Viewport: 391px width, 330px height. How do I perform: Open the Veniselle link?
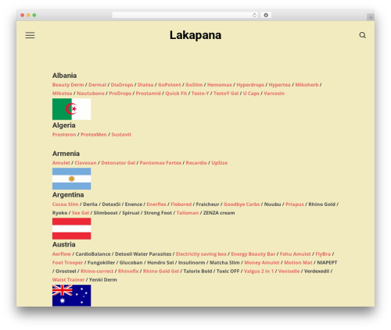click(289, 271)
